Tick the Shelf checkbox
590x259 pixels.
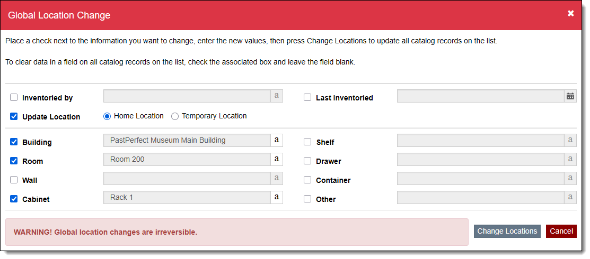pos(307,142)
